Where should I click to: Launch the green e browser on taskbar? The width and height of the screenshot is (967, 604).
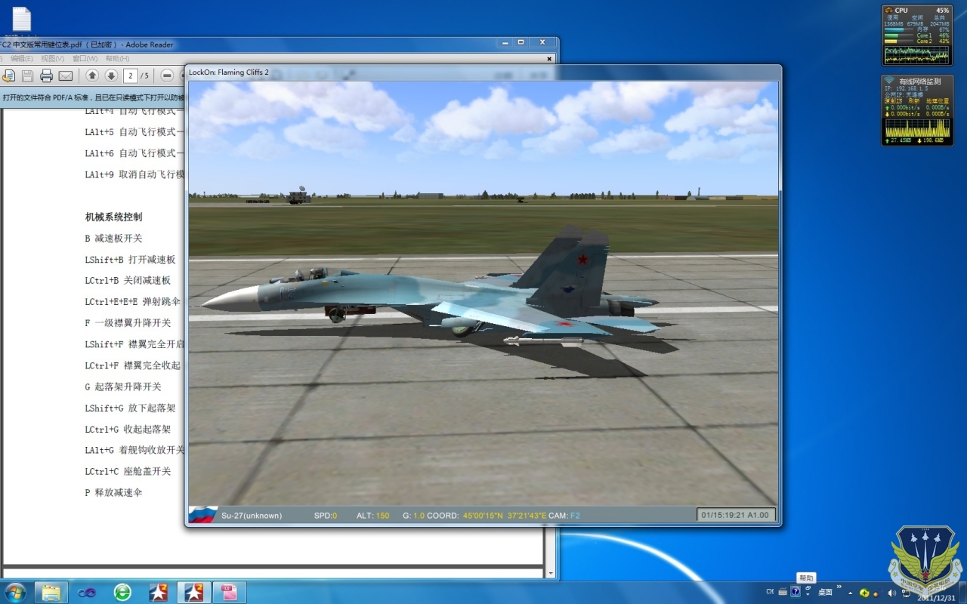click(122, 592)
